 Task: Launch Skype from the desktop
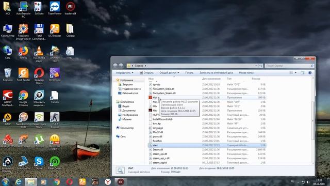pyautogui.click(x=39, y=163)
